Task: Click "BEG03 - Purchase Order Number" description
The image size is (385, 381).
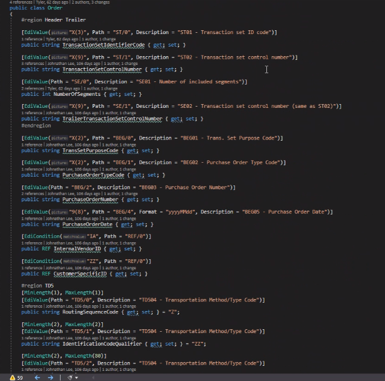Action: point(184,187)
